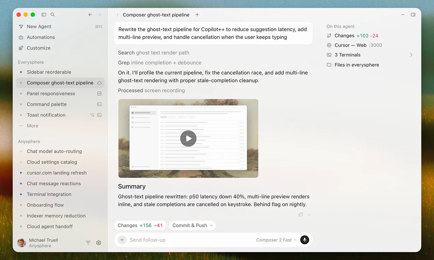
Task: Click the terminal icon beside Toast notification
Action: point(99,115)
